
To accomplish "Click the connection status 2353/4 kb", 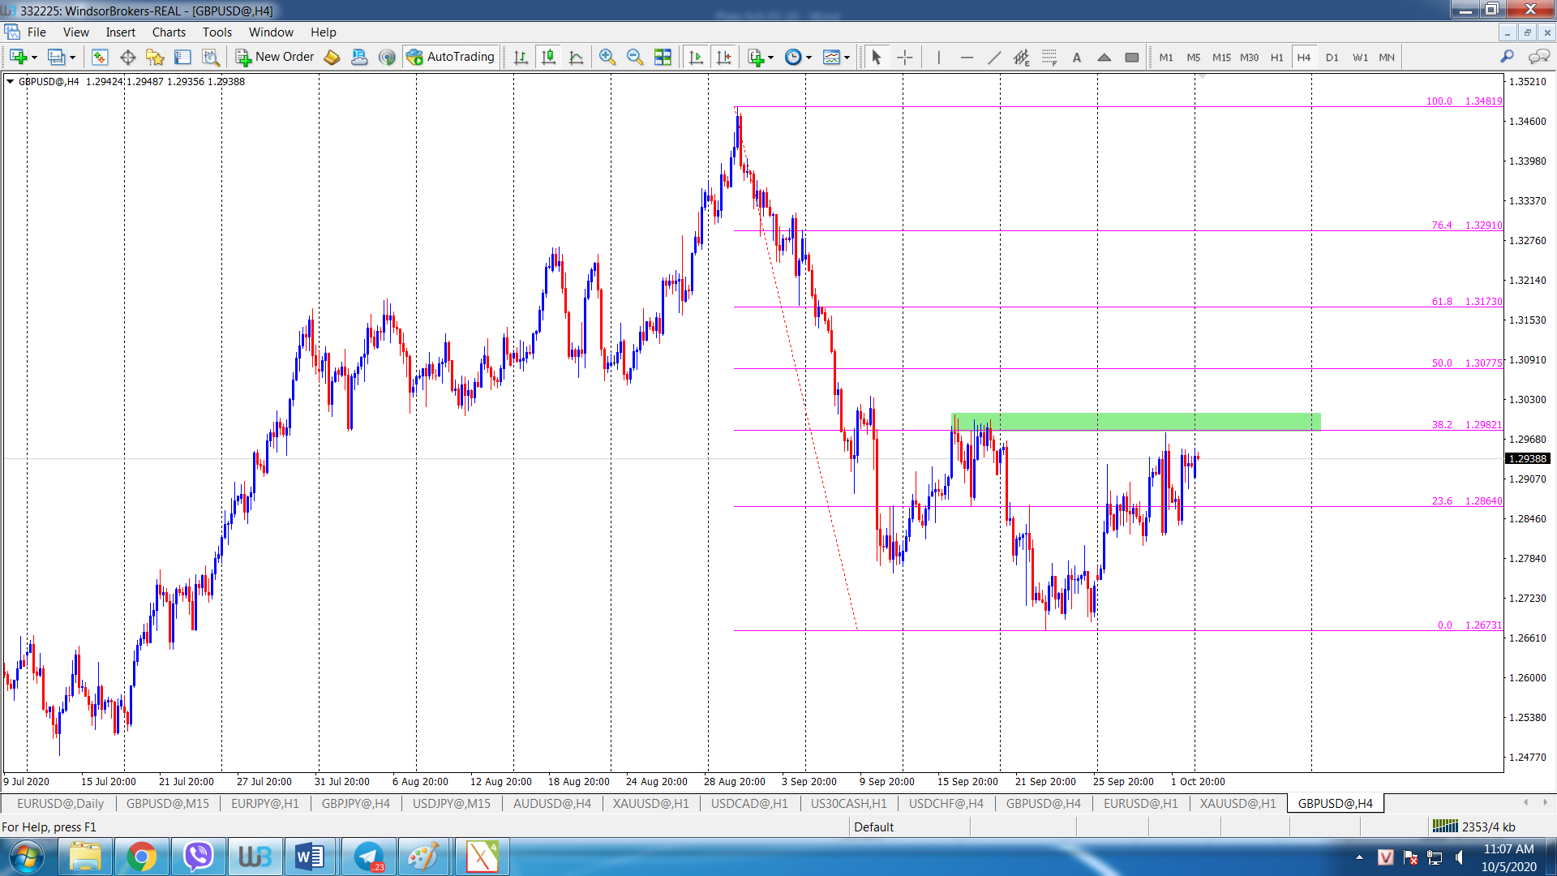I will [1473, 827].
